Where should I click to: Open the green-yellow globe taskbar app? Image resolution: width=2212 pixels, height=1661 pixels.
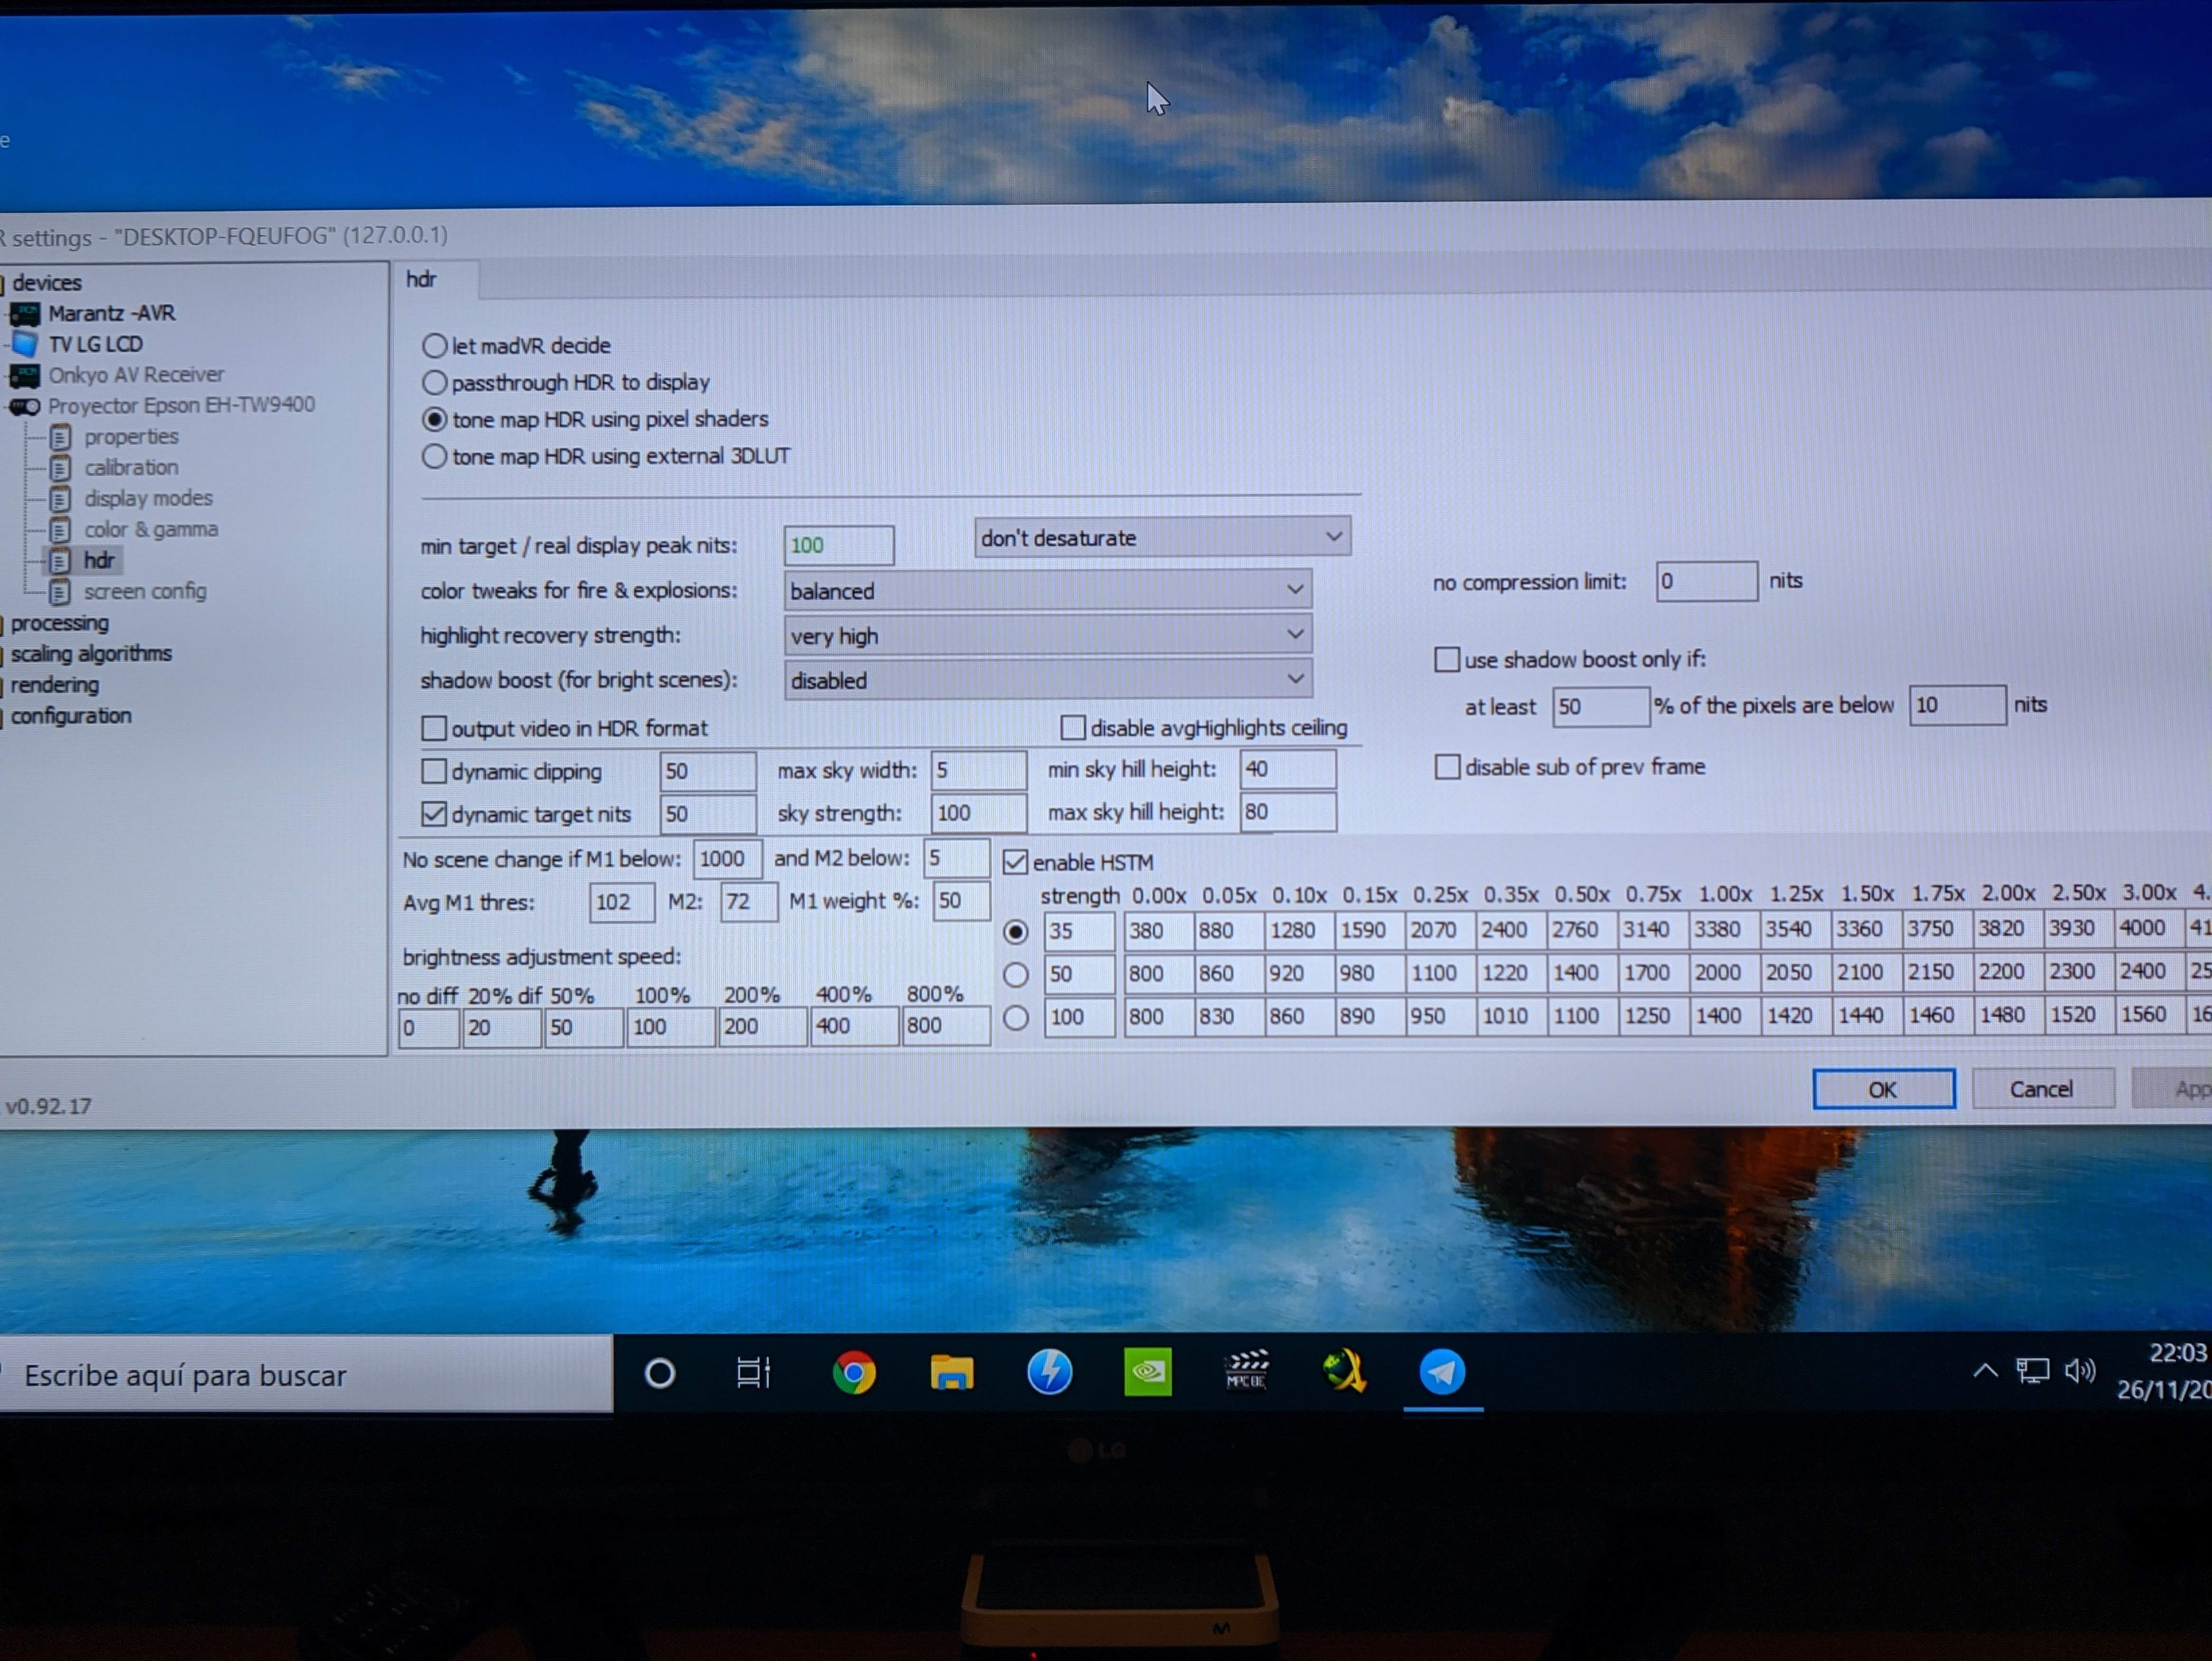point(1344,1371)
